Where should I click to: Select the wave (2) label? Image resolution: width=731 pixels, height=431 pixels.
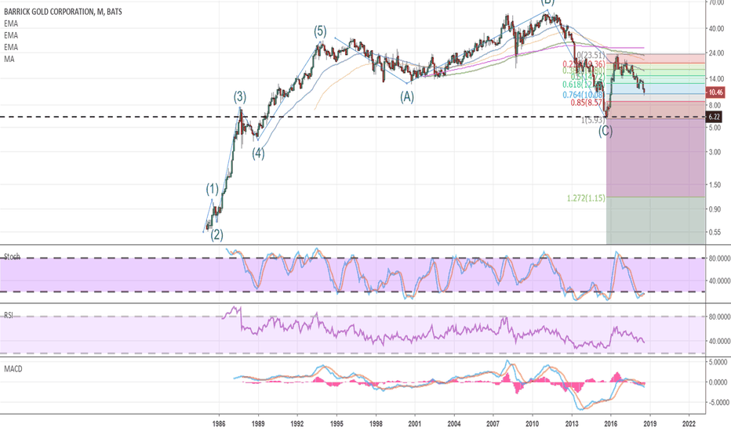(x=216, y=235)
